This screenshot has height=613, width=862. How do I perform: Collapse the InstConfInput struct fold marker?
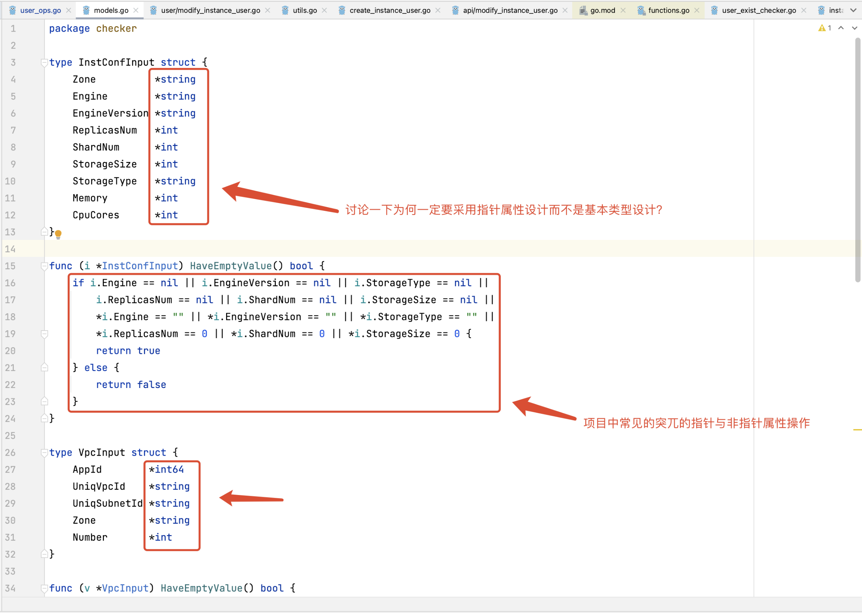click(x=44, y=62)
